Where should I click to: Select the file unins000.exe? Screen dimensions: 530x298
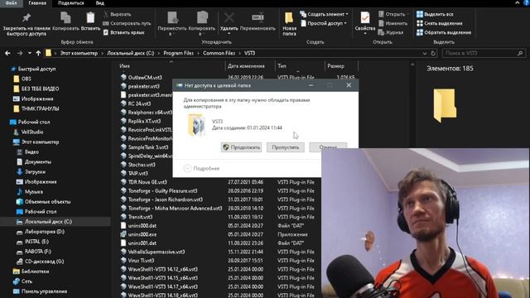click(x=142, y=234)
